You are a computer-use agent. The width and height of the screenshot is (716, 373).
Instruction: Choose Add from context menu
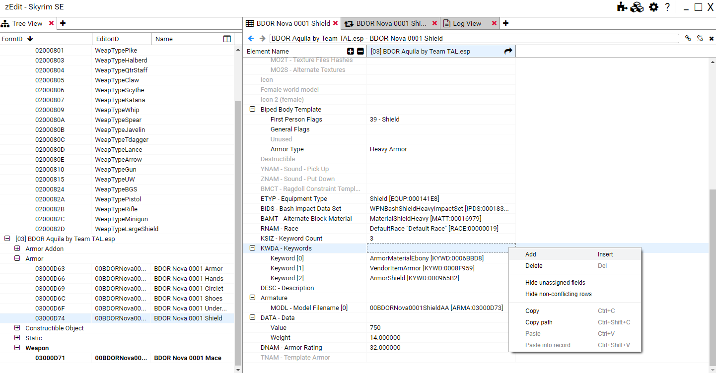click(x=575, y=254)
